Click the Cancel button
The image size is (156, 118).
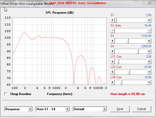click(x=142, y=109)
